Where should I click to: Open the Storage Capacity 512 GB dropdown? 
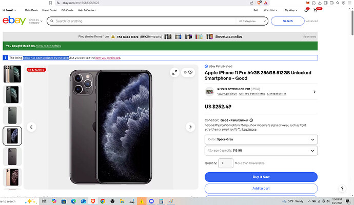[261, 151]
